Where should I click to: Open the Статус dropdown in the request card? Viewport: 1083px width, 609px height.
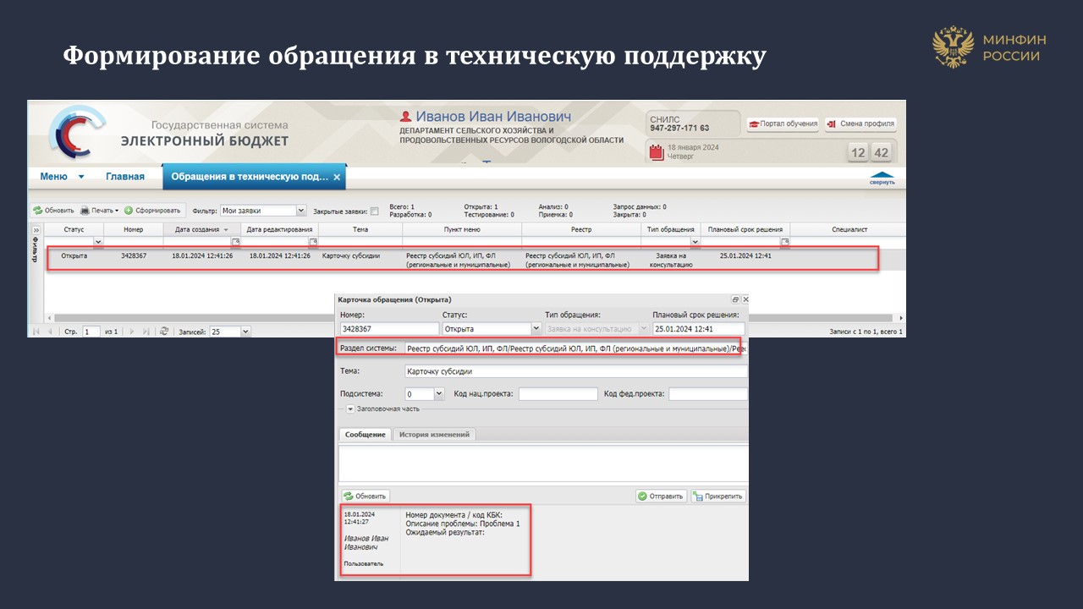pyautogui.click(x=536, y=329)
